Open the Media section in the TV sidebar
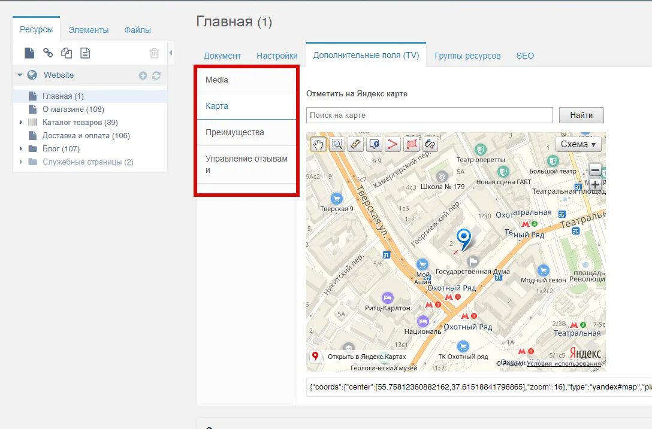This screenshot has width=652, height=429. pyautogui.click(x=216, y=80)
